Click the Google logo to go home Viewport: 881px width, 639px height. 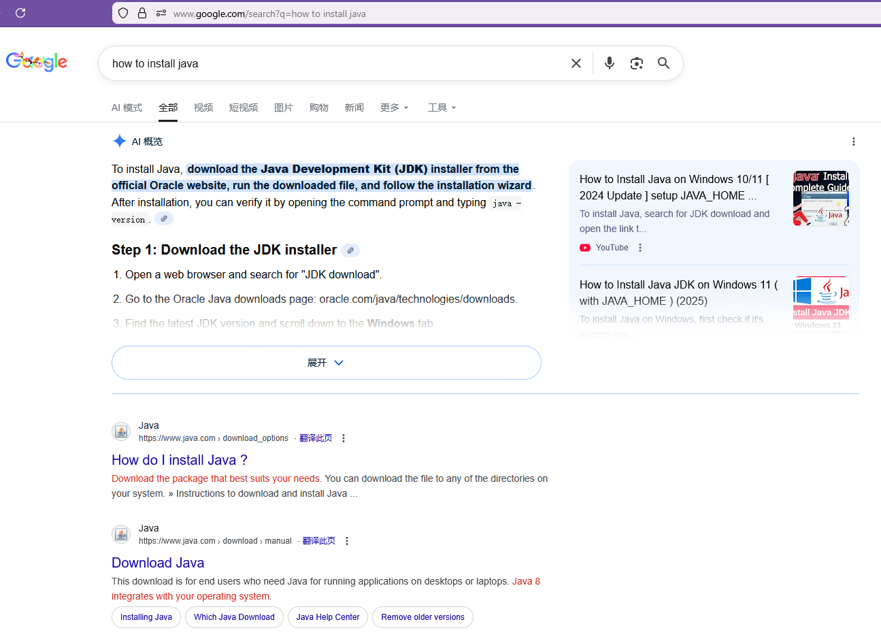(37, 62)
